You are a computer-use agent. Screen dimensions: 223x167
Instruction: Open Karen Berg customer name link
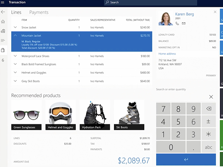pos(184,14)
